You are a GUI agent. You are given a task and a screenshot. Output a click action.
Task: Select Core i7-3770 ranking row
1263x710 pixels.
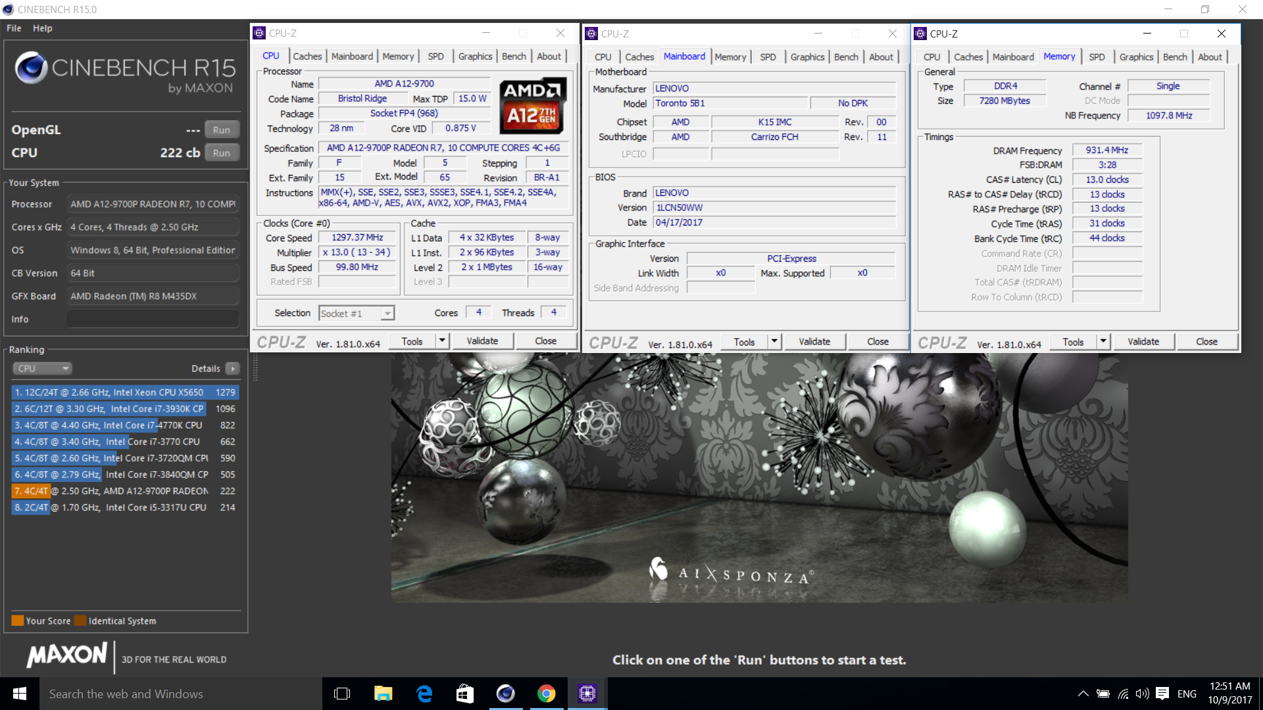(125, 441)
